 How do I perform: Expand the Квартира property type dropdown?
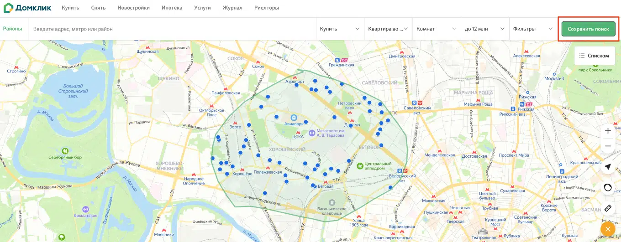coord(388,29)
